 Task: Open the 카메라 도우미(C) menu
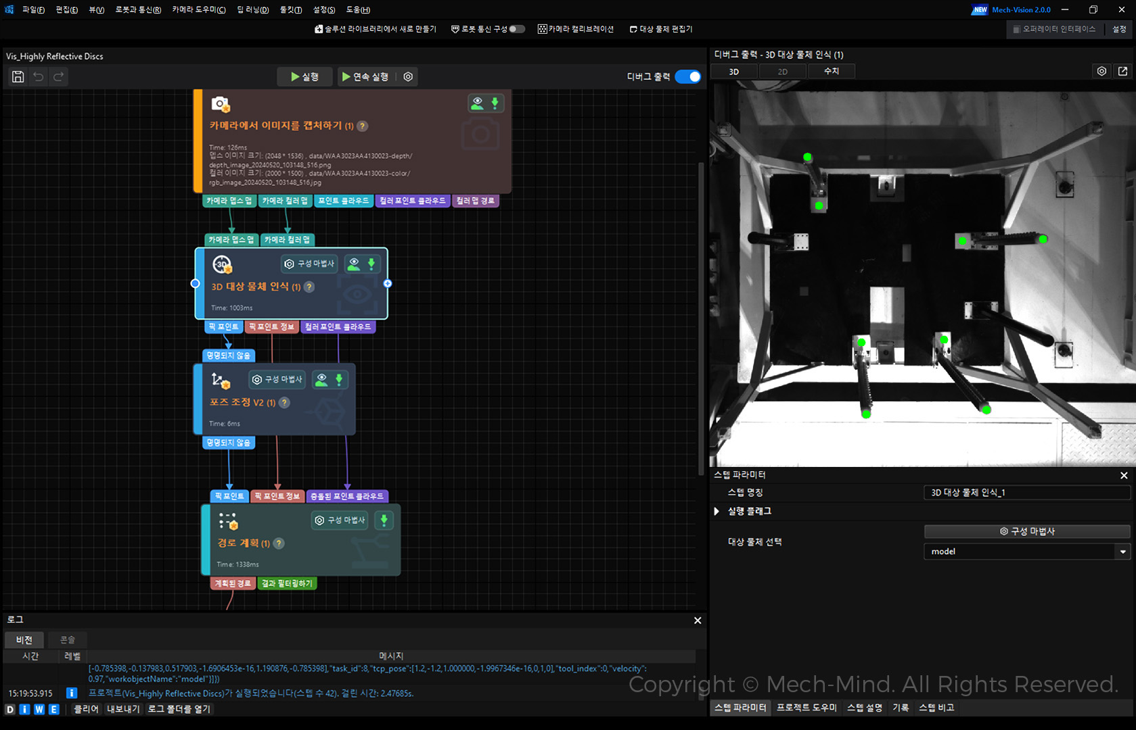[x=199, y=9]
